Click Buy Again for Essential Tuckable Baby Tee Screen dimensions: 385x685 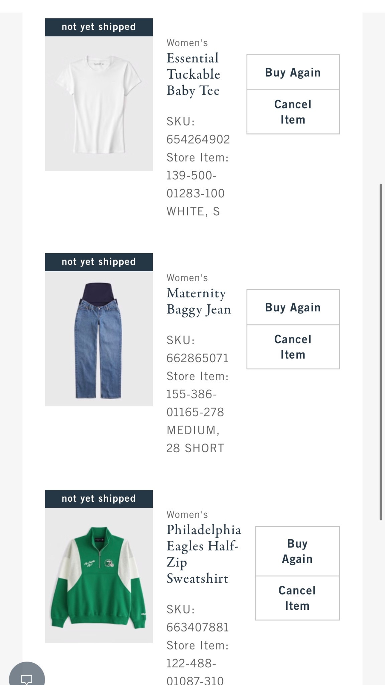click(x=292, y=72)
